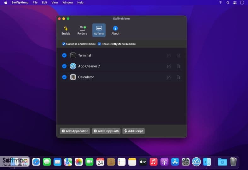This screenshot has height=170, width=248.
Task: Open the Apple menu
Action: pos(6,3)
